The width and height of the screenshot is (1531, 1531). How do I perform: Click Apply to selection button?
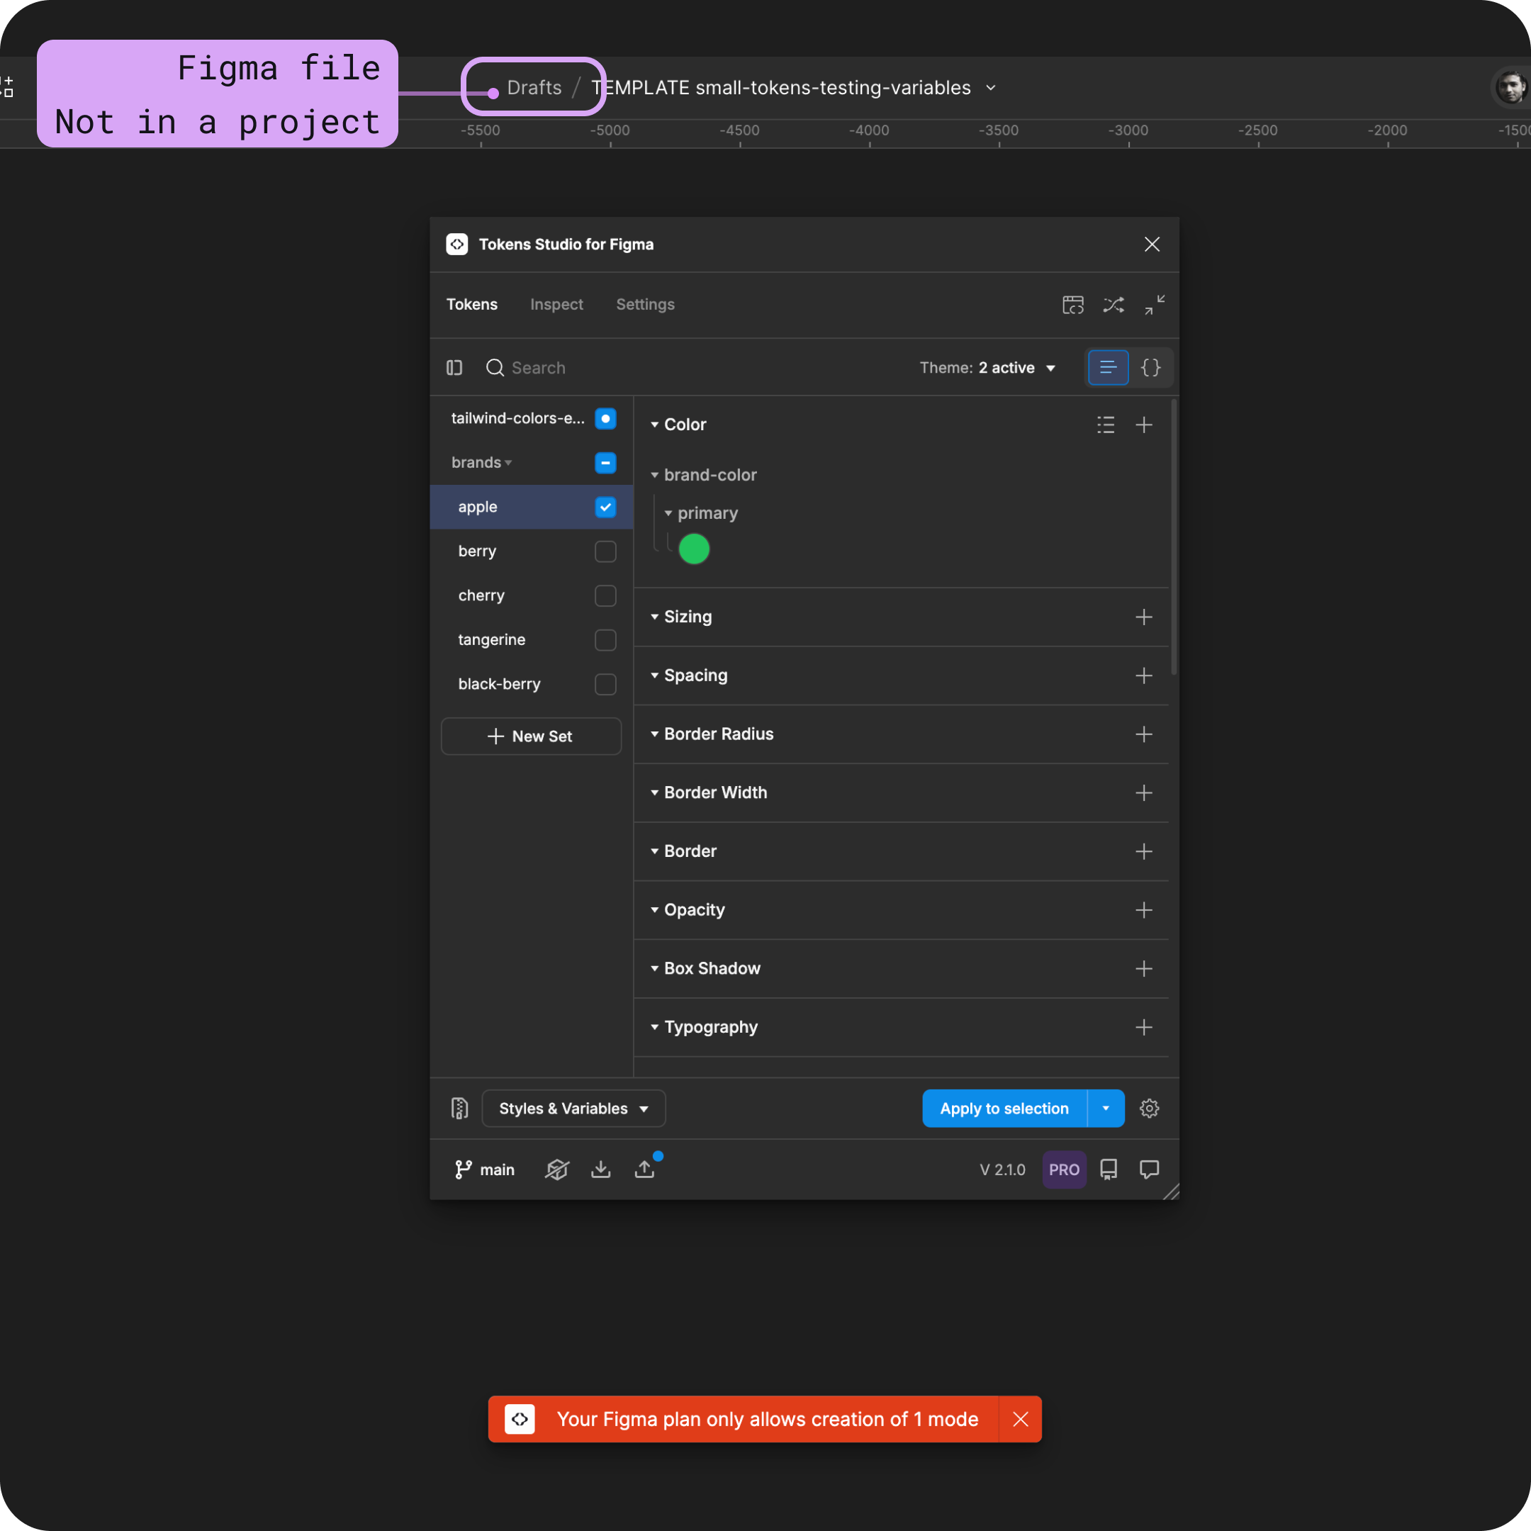point(1004,1109)
